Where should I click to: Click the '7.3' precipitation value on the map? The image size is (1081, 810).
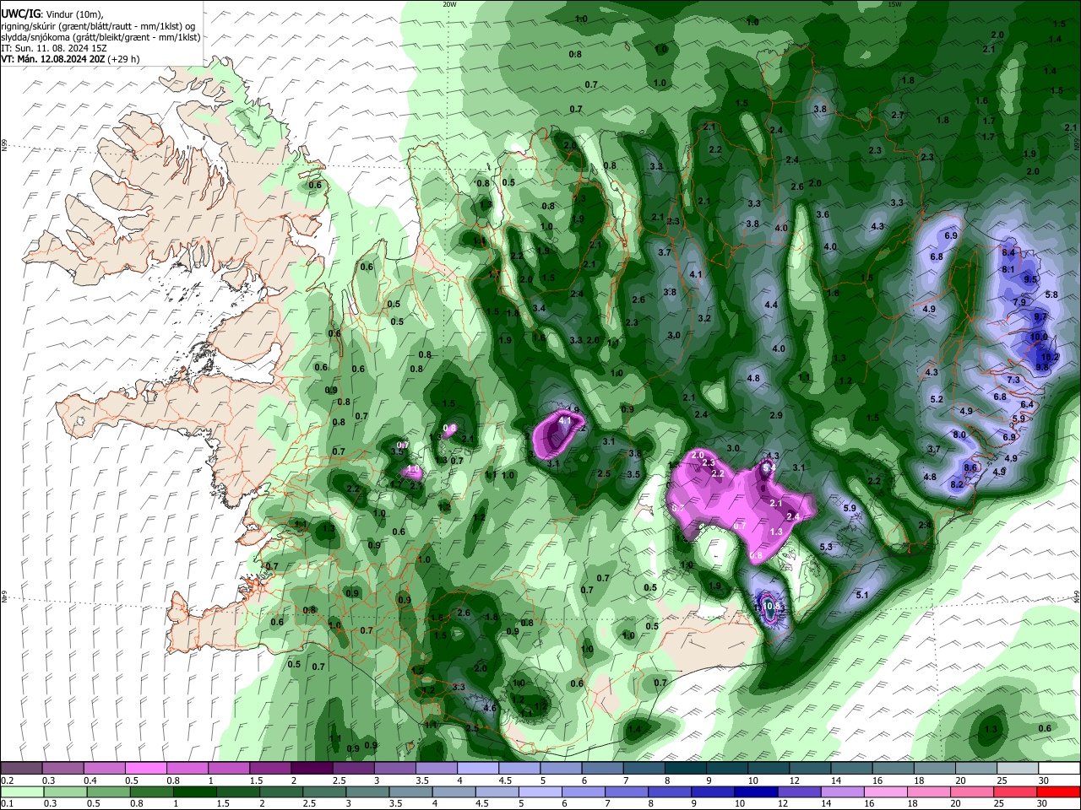click(x=1014, y=381)
